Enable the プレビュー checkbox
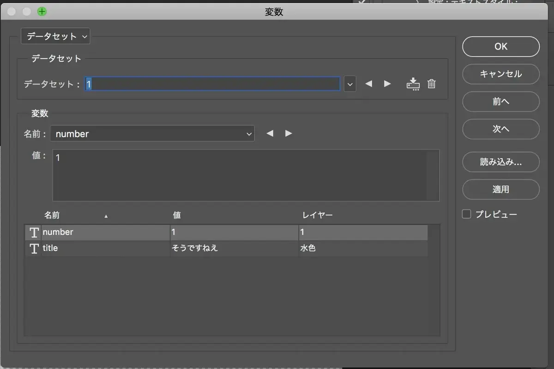The height and width of the screenshot is (369, 554). (466, 214)
